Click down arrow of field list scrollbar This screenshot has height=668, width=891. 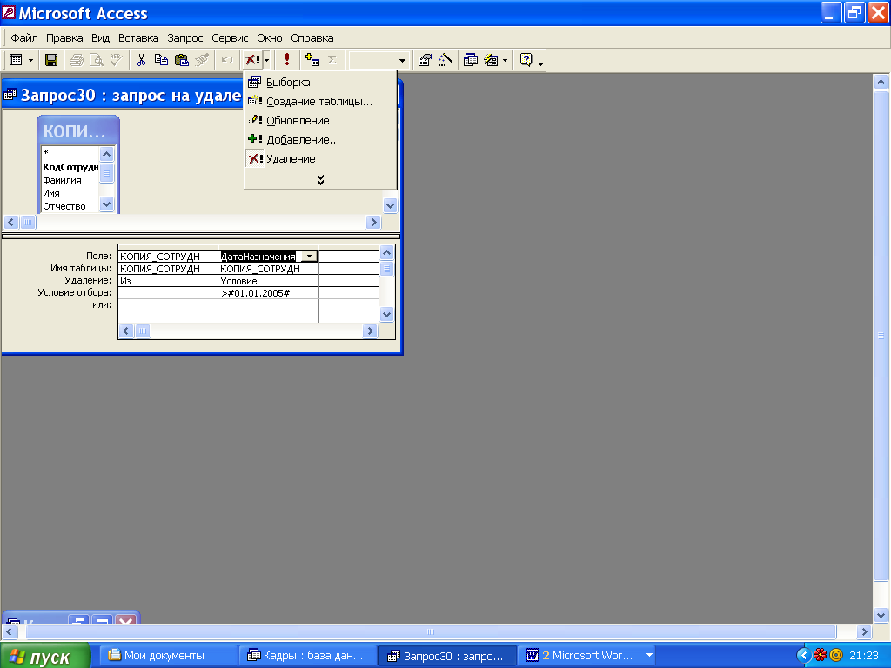[x=106, y=204]
